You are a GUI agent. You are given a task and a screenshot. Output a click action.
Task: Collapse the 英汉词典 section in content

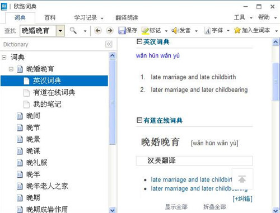(139, 41)
